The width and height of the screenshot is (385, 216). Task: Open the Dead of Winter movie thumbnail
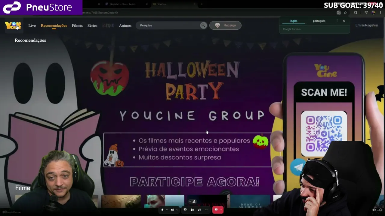coord(251,201)
